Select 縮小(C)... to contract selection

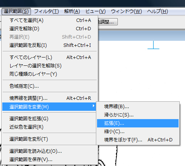(x=138, y=132)
